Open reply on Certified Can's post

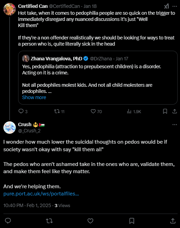click(23, 111)
